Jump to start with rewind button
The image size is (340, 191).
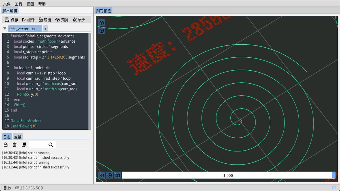[x=101, y=175]
